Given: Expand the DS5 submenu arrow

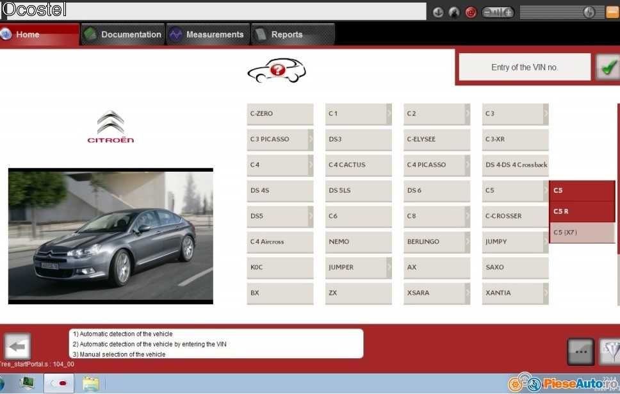Looking at the screenshot, I should [x=311, y=217].
